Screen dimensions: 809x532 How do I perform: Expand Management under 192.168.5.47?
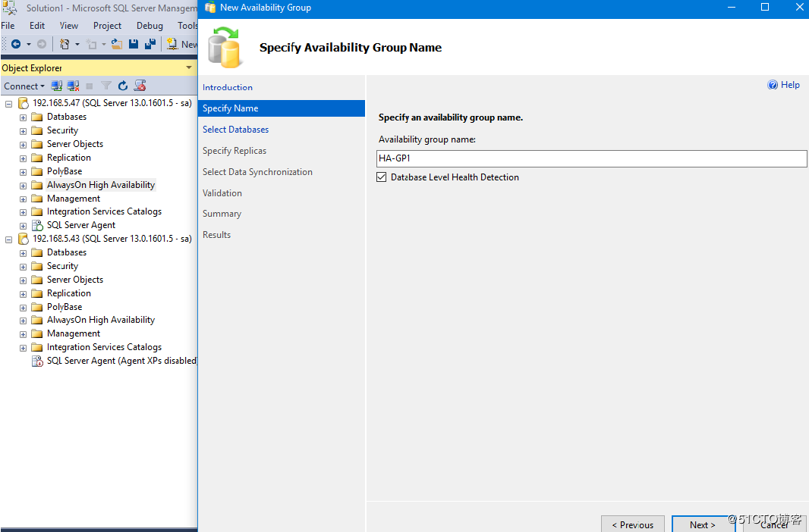coord(24,199)
